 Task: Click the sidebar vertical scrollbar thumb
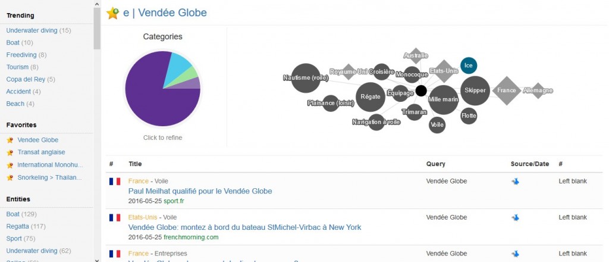click(97, 29)
